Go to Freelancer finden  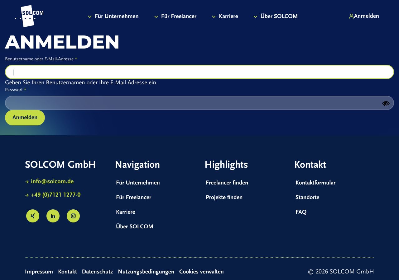pos(227,183)
